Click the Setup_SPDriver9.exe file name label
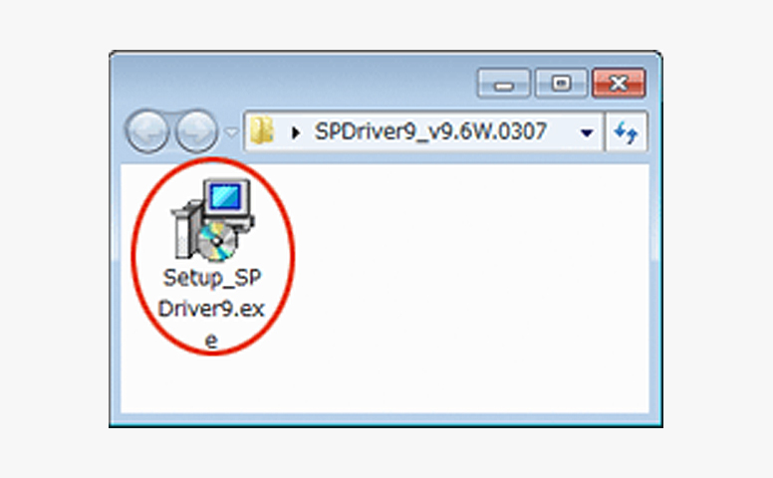773x478 pixels. click(211, 308)
